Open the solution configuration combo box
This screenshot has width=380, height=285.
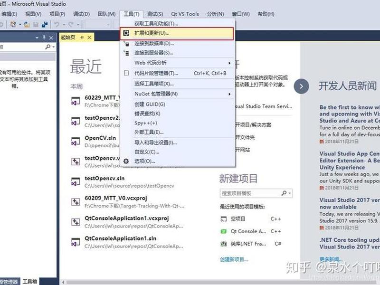pyautogui.click(x=98, y=25)
